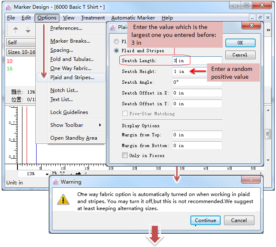Screen dimensions: 276x247
Task: Choose Plaid and Stripes from Options menu
Action: click(72, 77)
